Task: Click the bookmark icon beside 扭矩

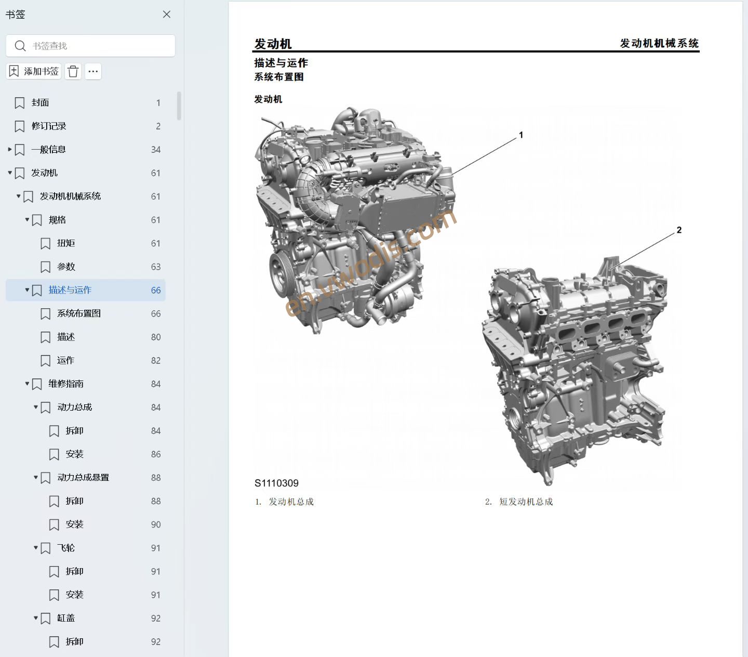Action: point(46,243)
